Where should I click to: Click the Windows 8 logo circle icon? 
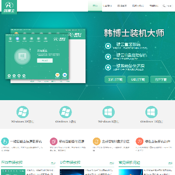click(x=108, y=112)
